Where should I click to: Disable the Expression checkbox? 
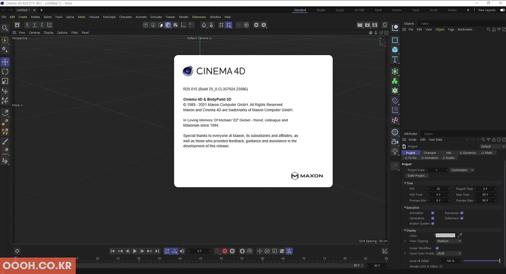tap(461, 213)
